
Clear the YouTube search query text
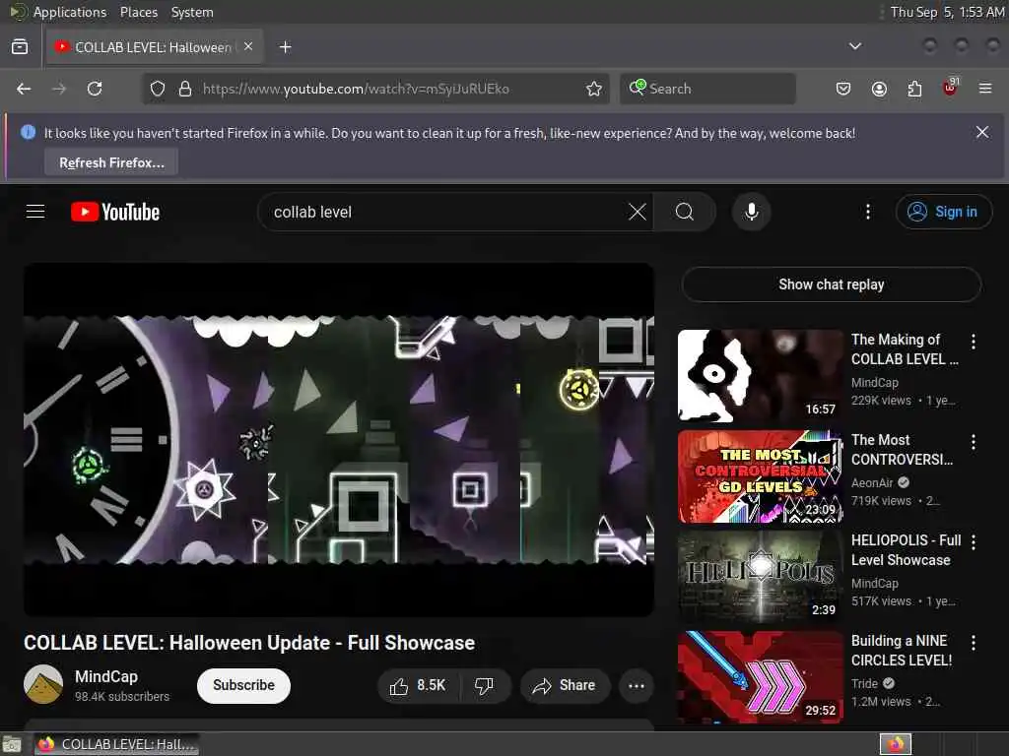click(x=638, y=212)
